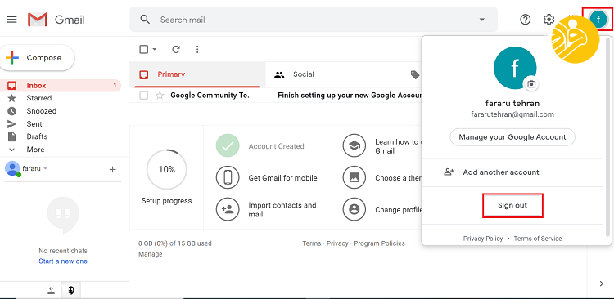
Task: Click Import contacts and mail text
Action: tap(282, 210)
